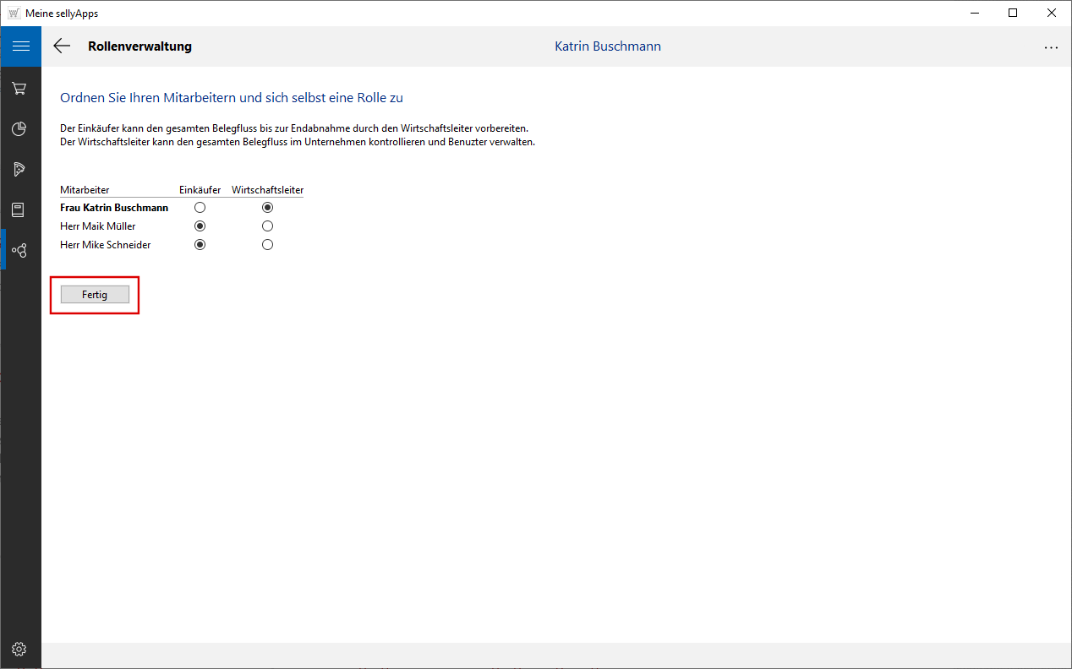Viewport: 1072px width, 669px height.
Task: Set Katrin Buschmann as Einkäufer
Action: pyautogui.click(x=200, y=208)
